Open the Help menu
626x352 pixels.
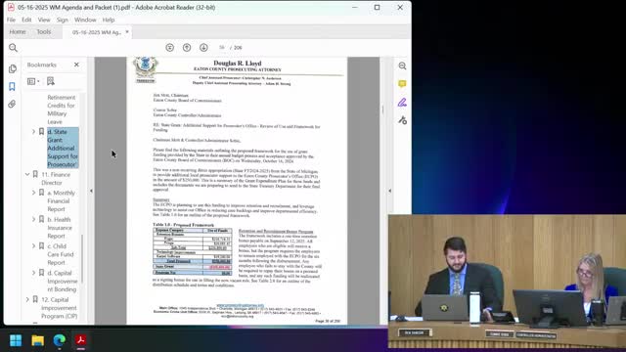point(109,20)
